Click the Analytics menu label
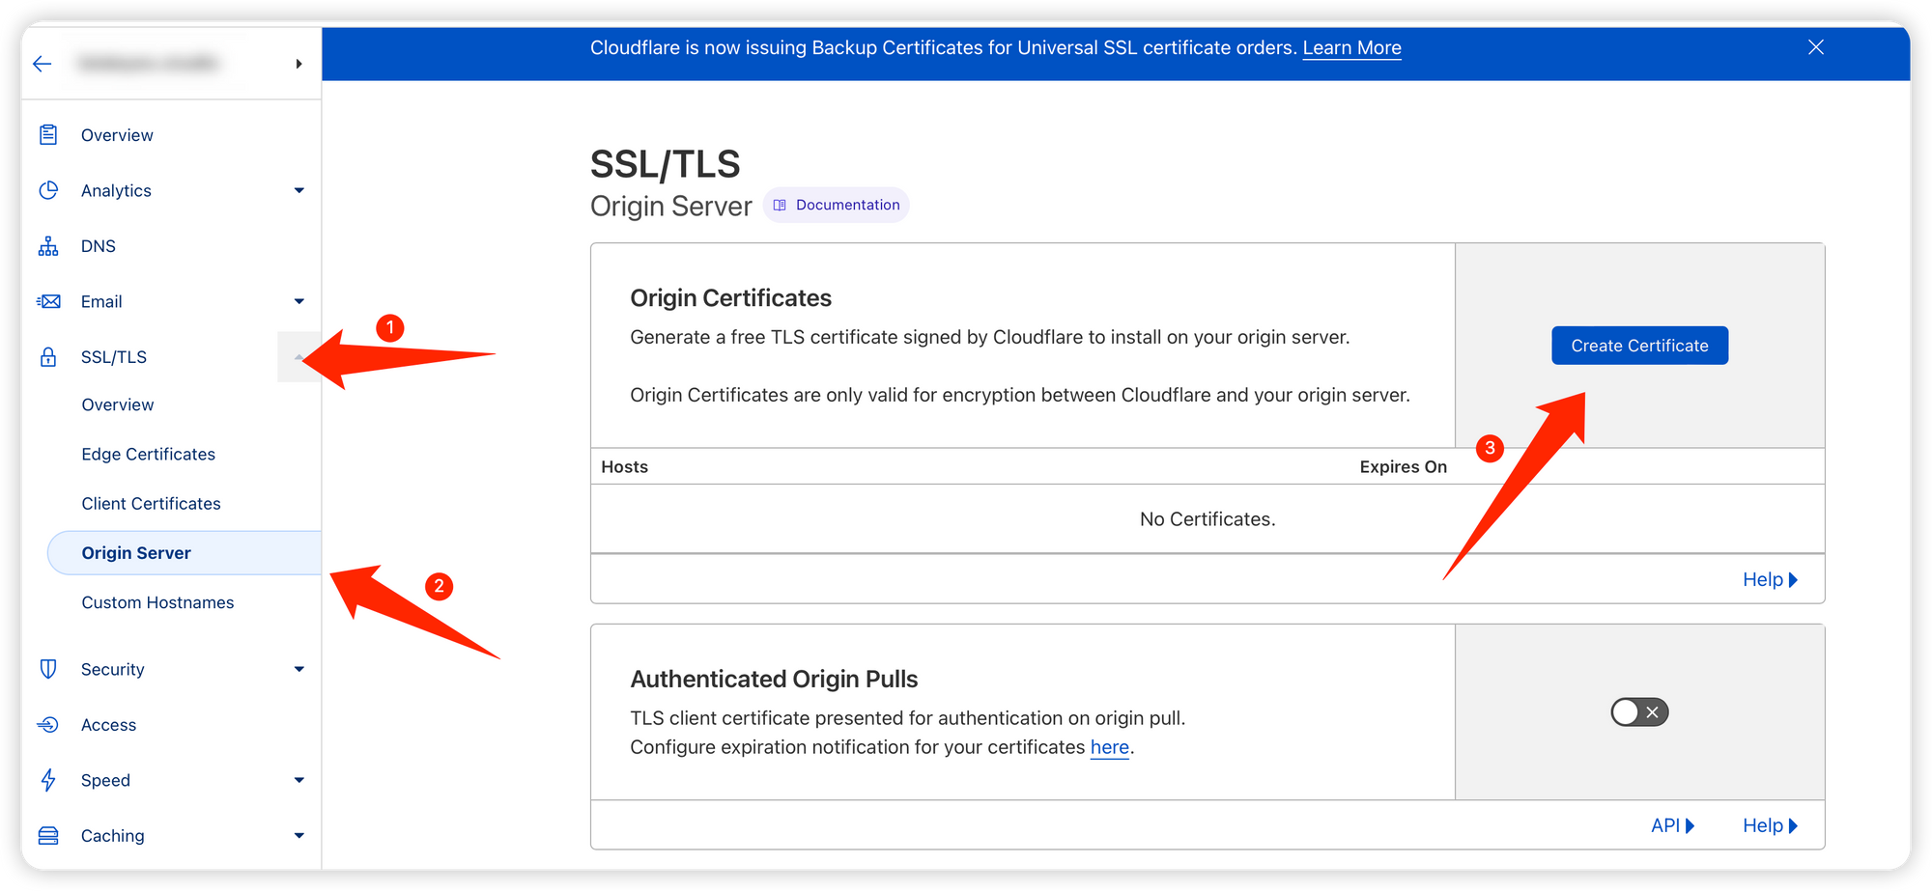Viewport: 1932px width, 891px height. click(x=116, y=190)
